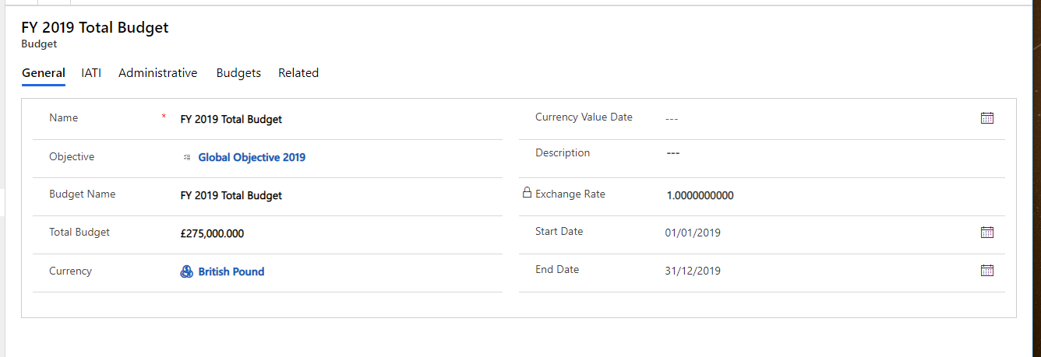Open the Start Date calendar icon

point(986,233)
